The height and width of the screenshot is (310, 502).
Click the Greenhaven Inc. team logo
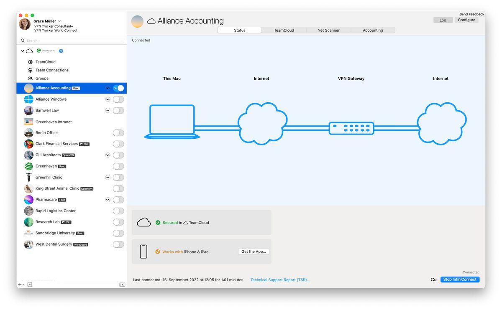coord(46,51)
